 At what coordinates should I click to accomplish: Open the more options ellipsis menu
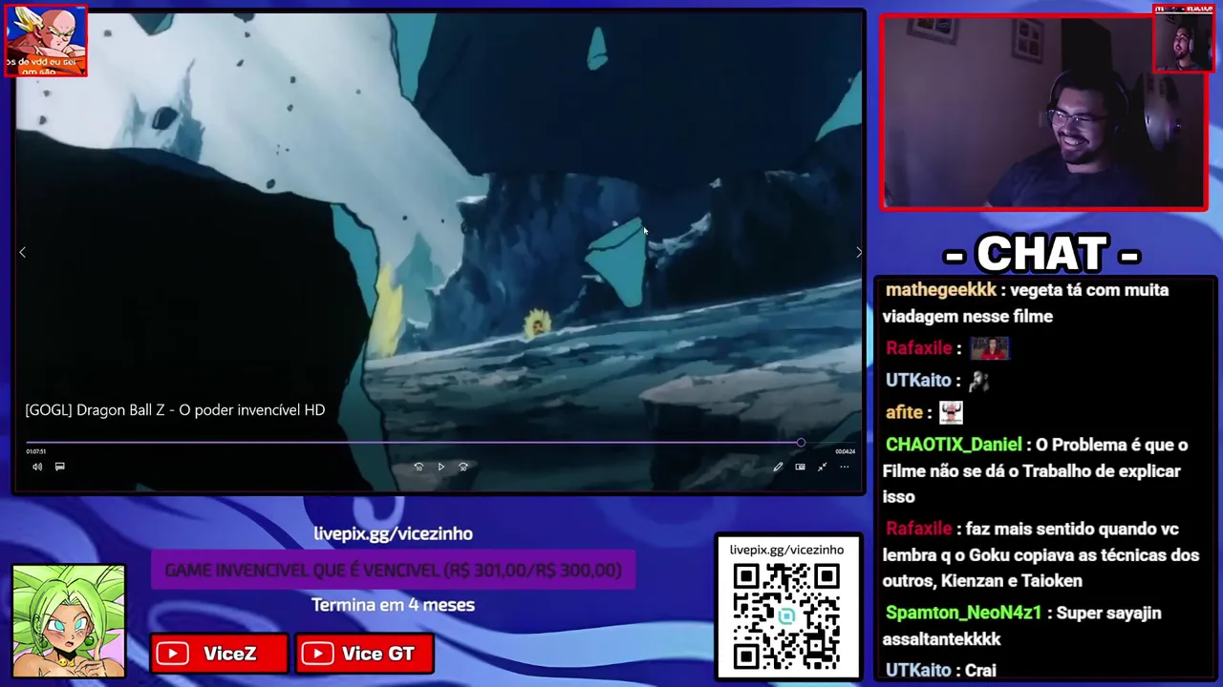pos(844,467)
